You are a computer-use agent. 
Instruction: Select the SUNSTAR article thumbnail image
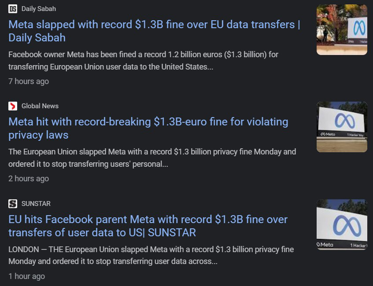342,225
